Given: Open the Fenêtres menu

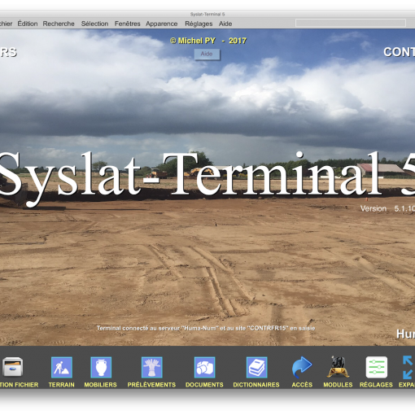Looking at the screenshot, I should (x=127, y=24).
